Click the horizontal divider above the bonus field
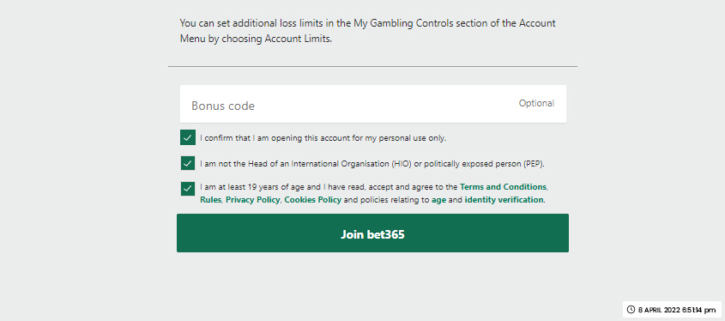The image size is (725, 321). click(x=372, y=67)
